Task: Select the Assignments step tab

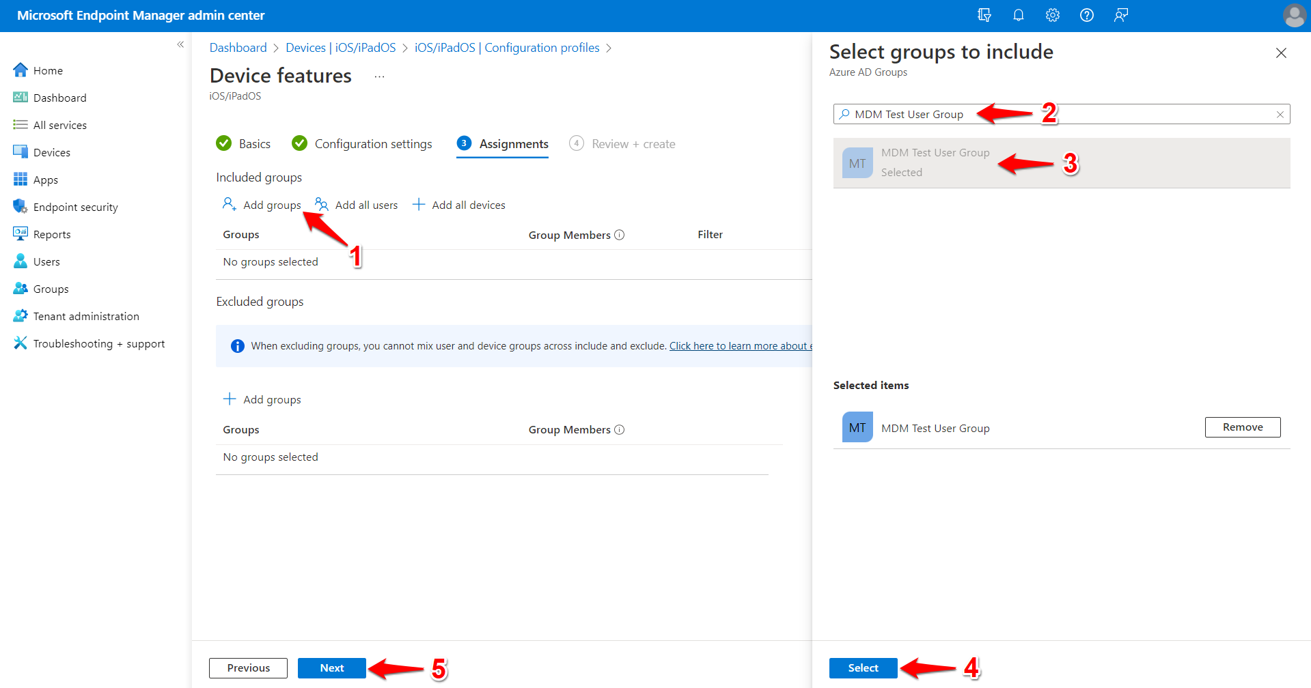Action: [502, 143]
